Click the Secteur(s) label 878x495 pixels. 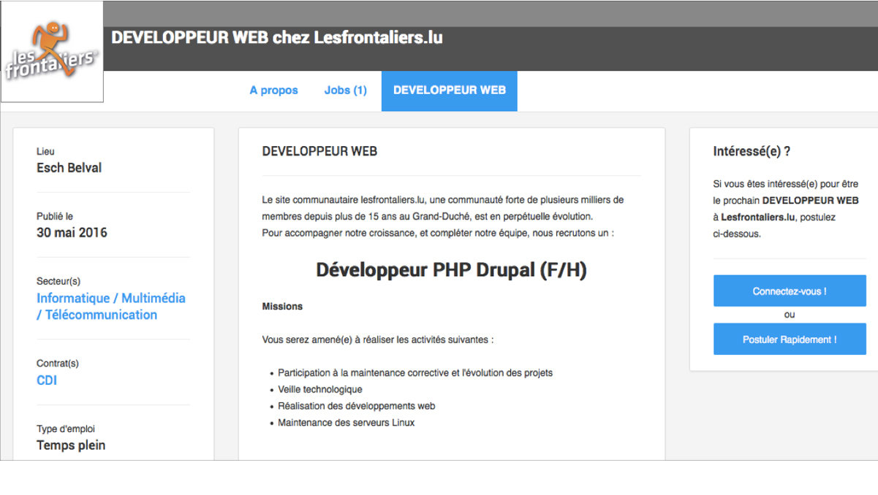coord(58,281)
